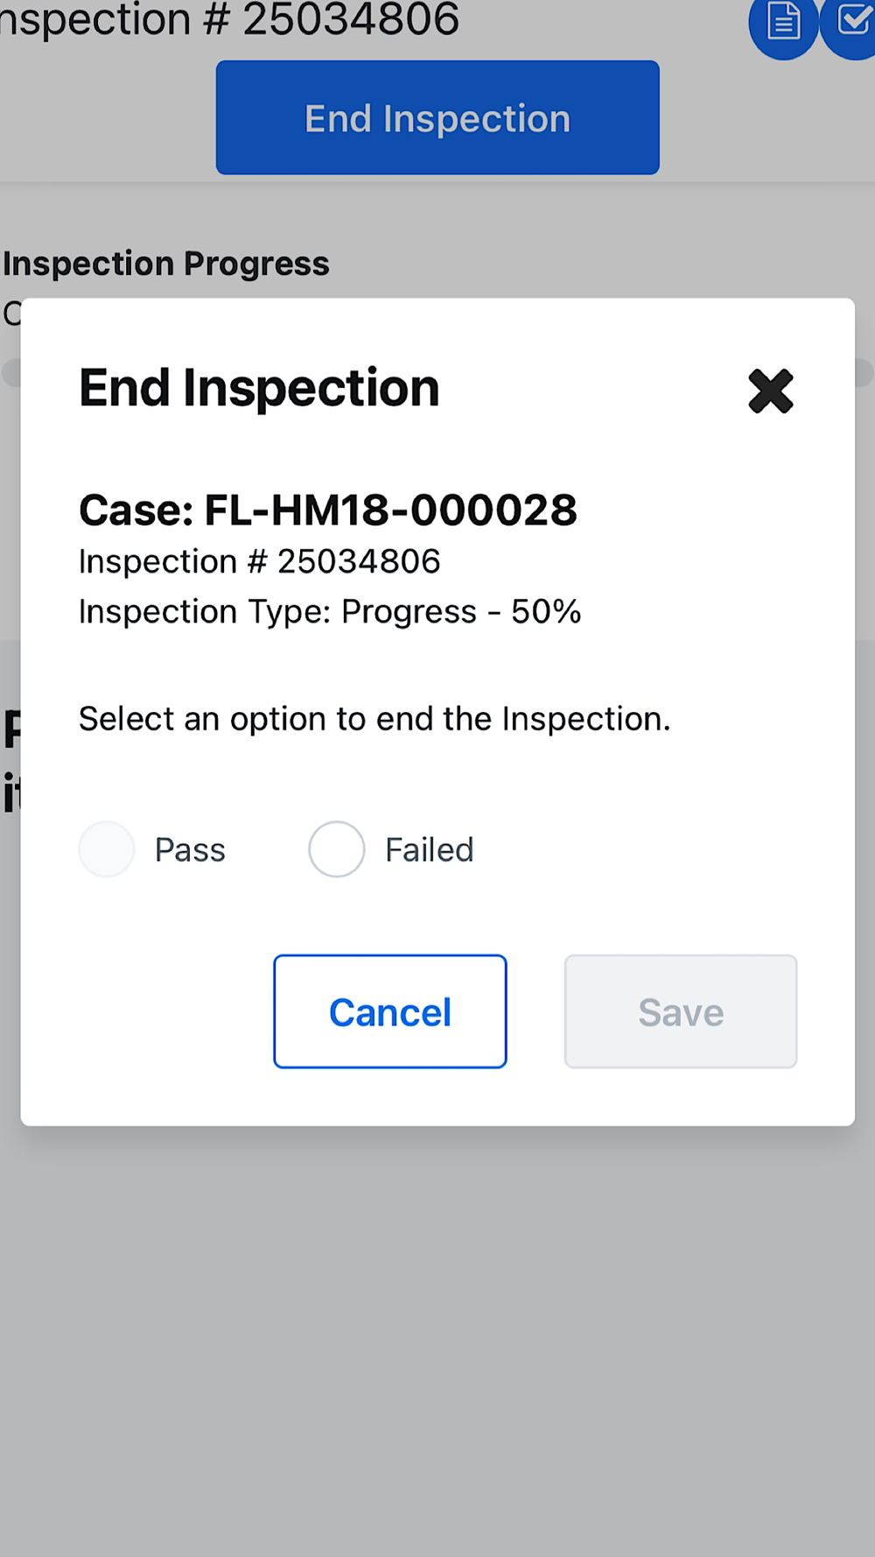Choose the Failed option label

[430, 850]
